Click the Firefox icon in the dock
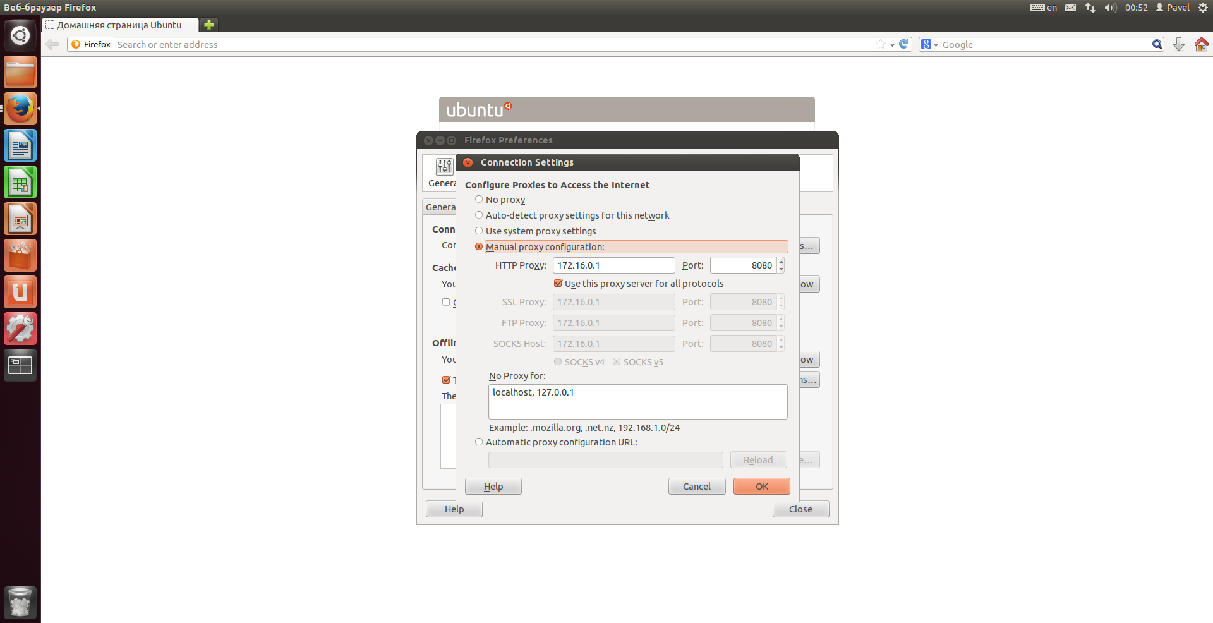1213x623 pixels. coord(20,109)
